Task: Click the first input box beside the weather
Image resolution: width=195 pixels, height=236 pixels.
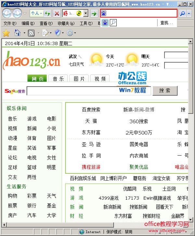Action: coord(176,55)
